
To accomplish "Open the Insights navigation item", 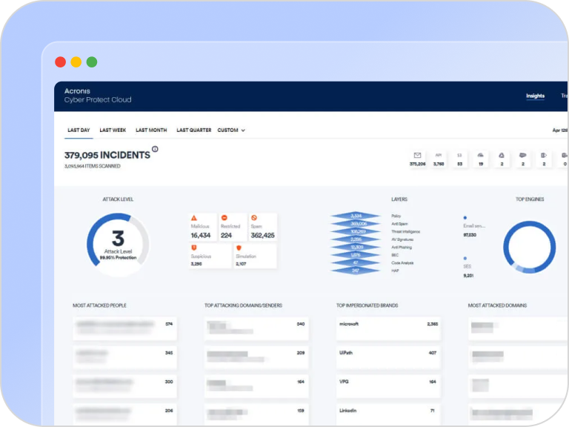I will click(x=535, y=96).
